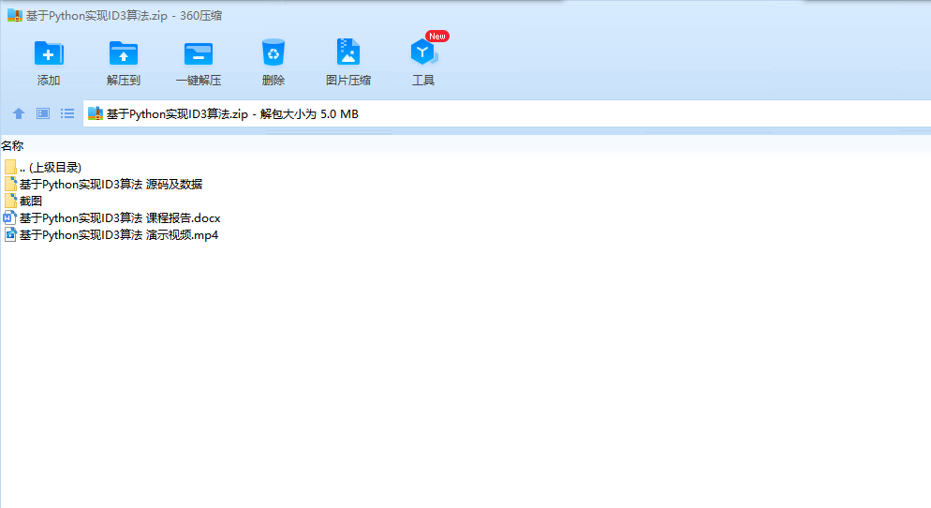The image size is (931, 508).
Task: Click the Word icon of 课程报告.docx
Action: 10,218
